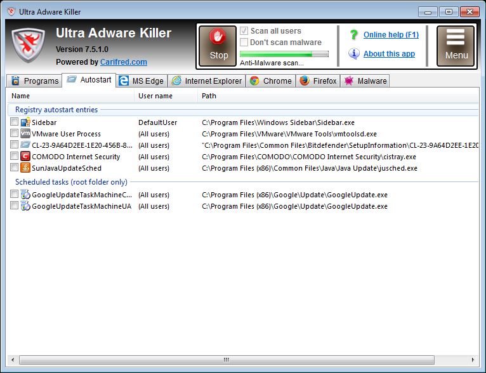Viewport: 486px width, 373px height.
Task: Select the DefaultUser cell
Action: pyautogui.click(x=158, y=122)
